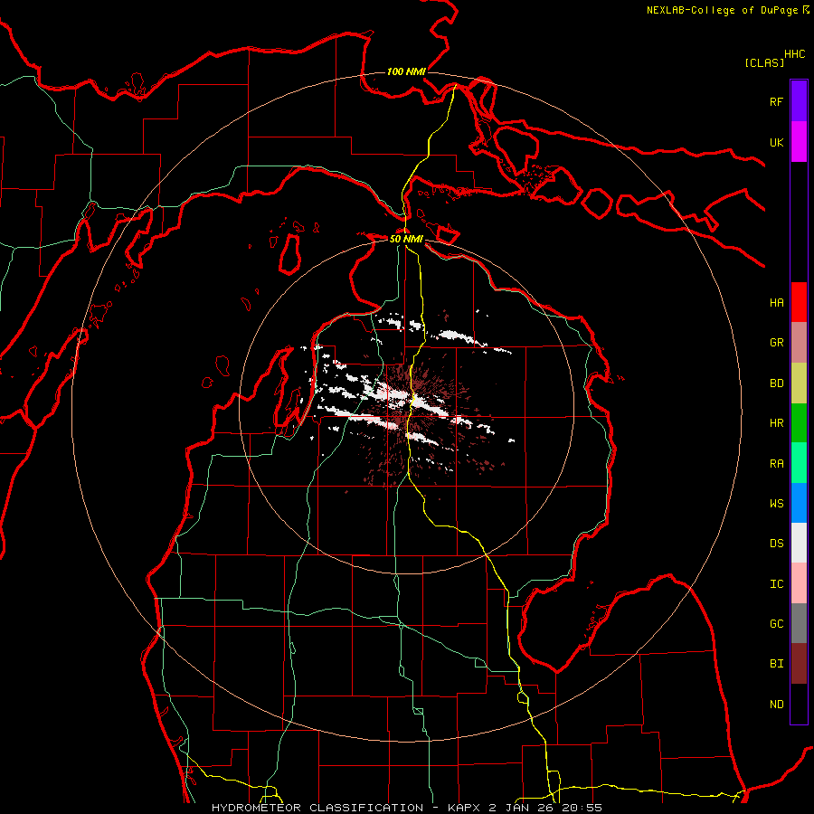
Task: Click the HR legend label
Action: click(x=776, y=423)
